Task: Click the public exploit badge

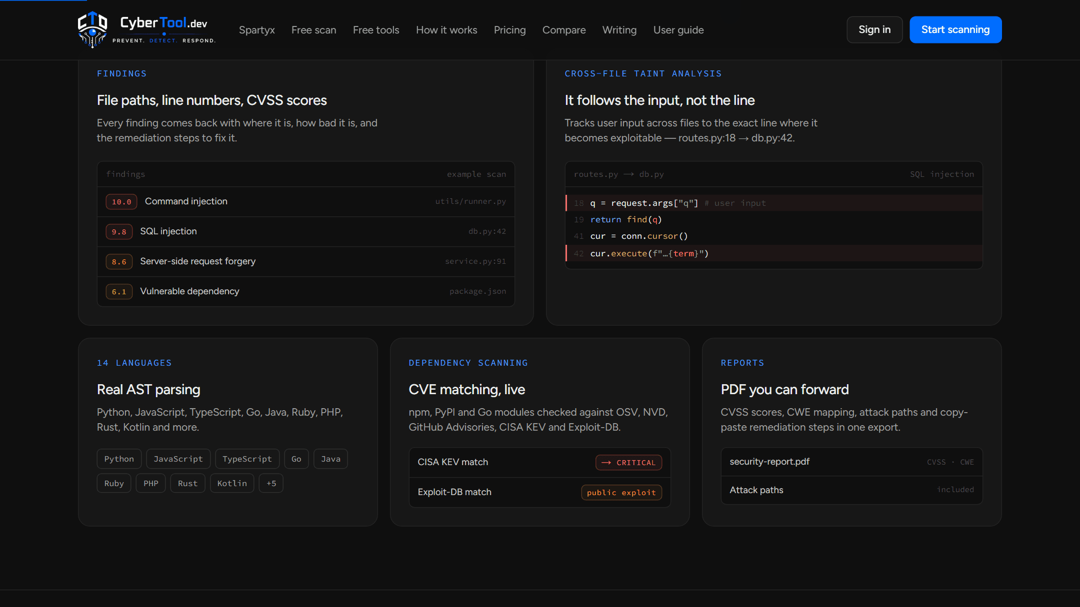Action: click(x=621, y=493)
